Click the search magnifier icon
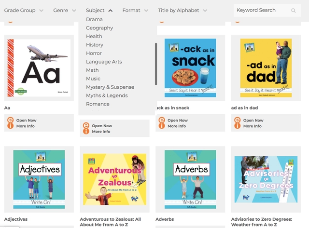The height and width of the screenshot is (228, 309). pos(294,11)
